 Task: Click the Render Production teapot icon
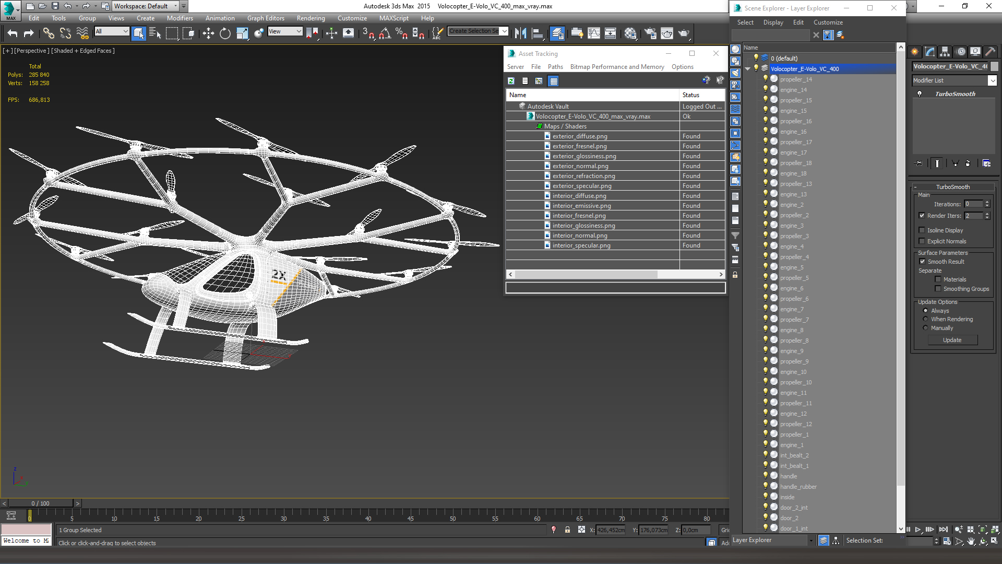pyautogui.click(x=684, y=33)
